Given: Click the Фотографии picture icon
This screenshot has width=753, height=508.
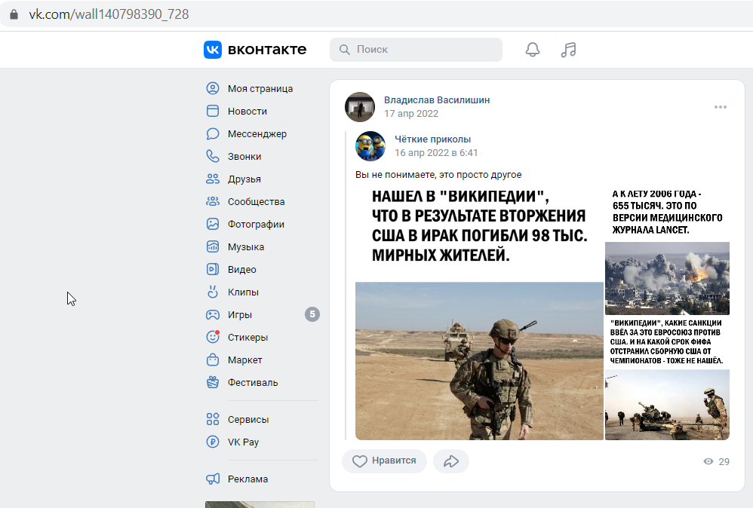Looking at the screenshot, I should (x=213, y=224).
